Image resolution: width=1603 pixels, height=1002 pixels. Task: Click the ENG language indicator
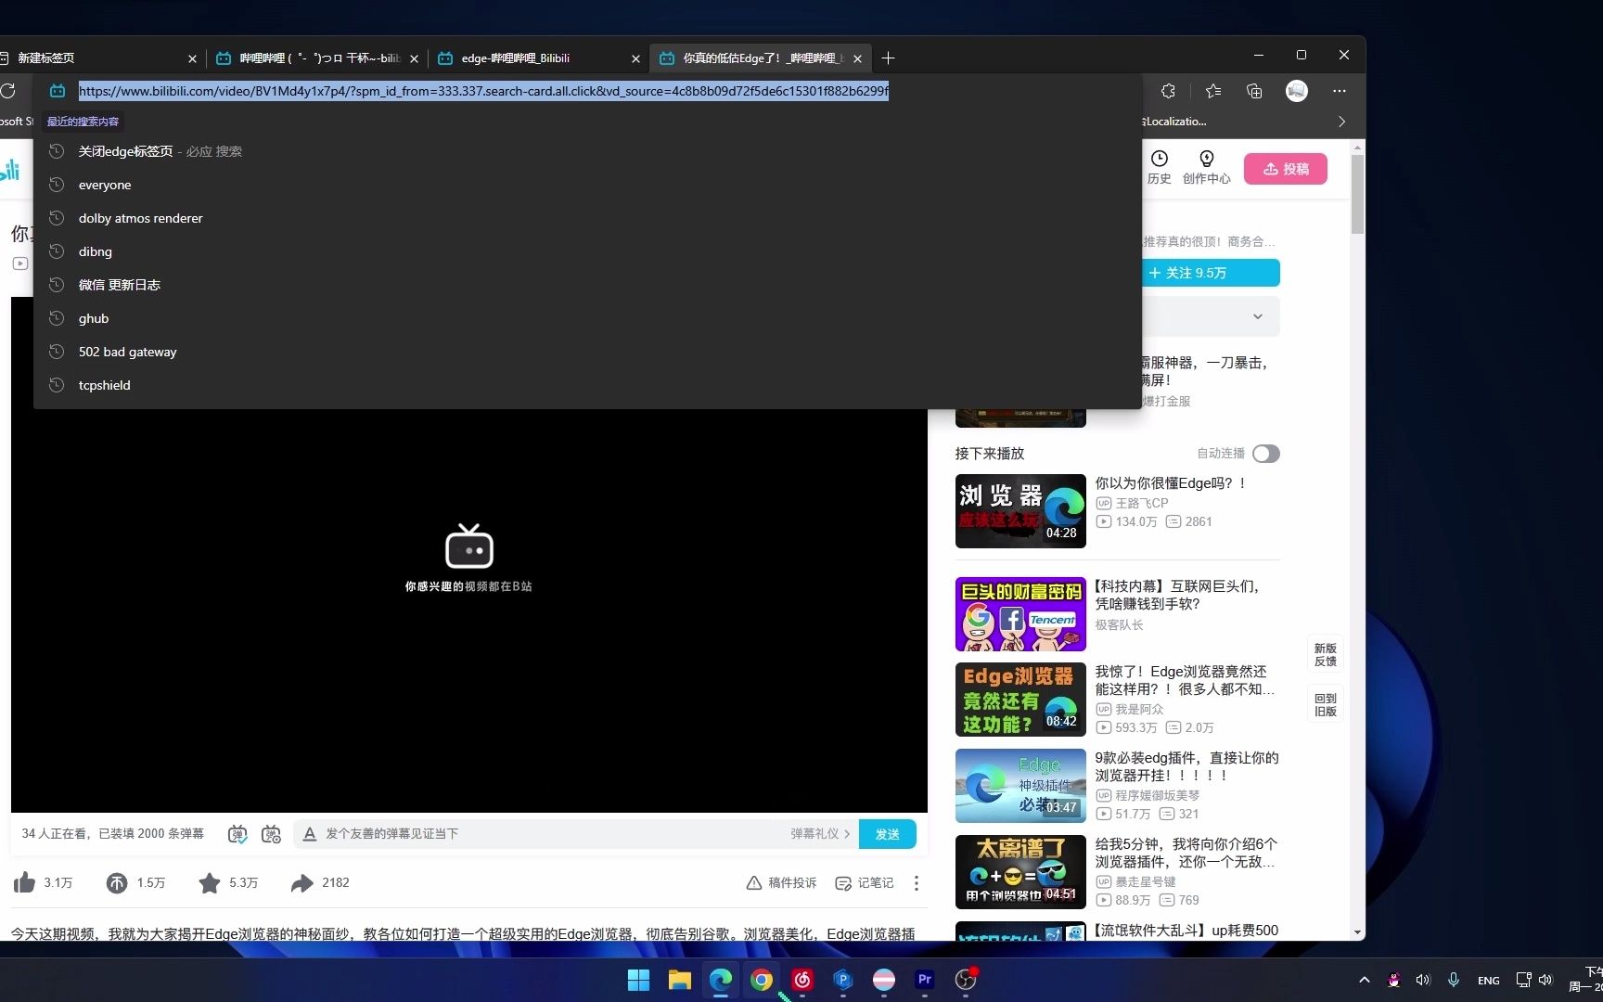click(1488, 981)
